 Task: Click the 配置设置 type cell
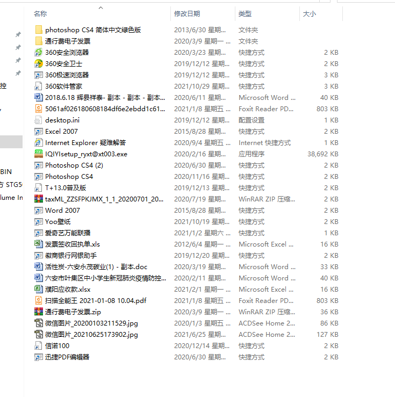coord(252,120)
